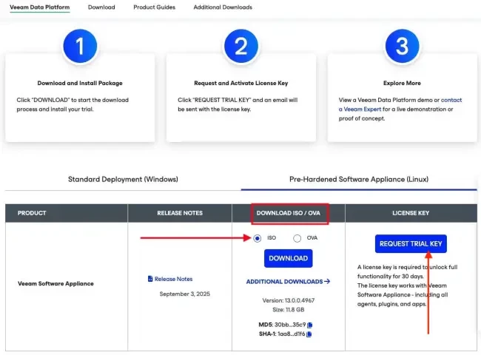Image resolution: width=481 pixels, height=355 pixels.
Task: Click the LICENSE KEY column header
Action: pyautogui.click(x=411, y=213)
